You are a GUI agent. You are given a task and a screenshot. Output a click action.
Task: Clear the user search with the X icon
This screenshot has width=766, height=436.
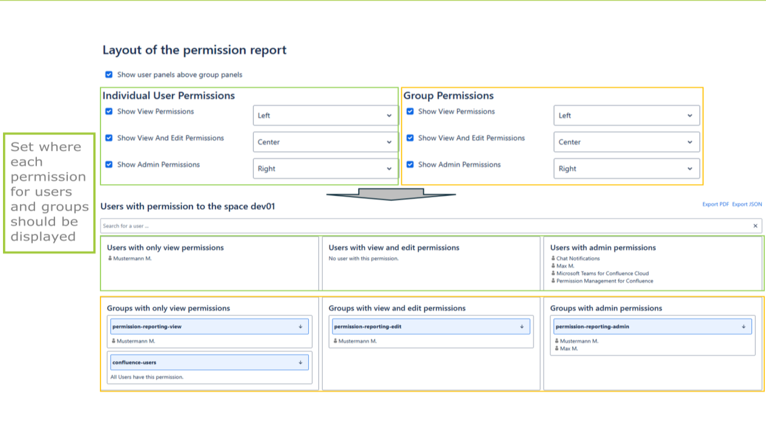click(x=755, y=226)
